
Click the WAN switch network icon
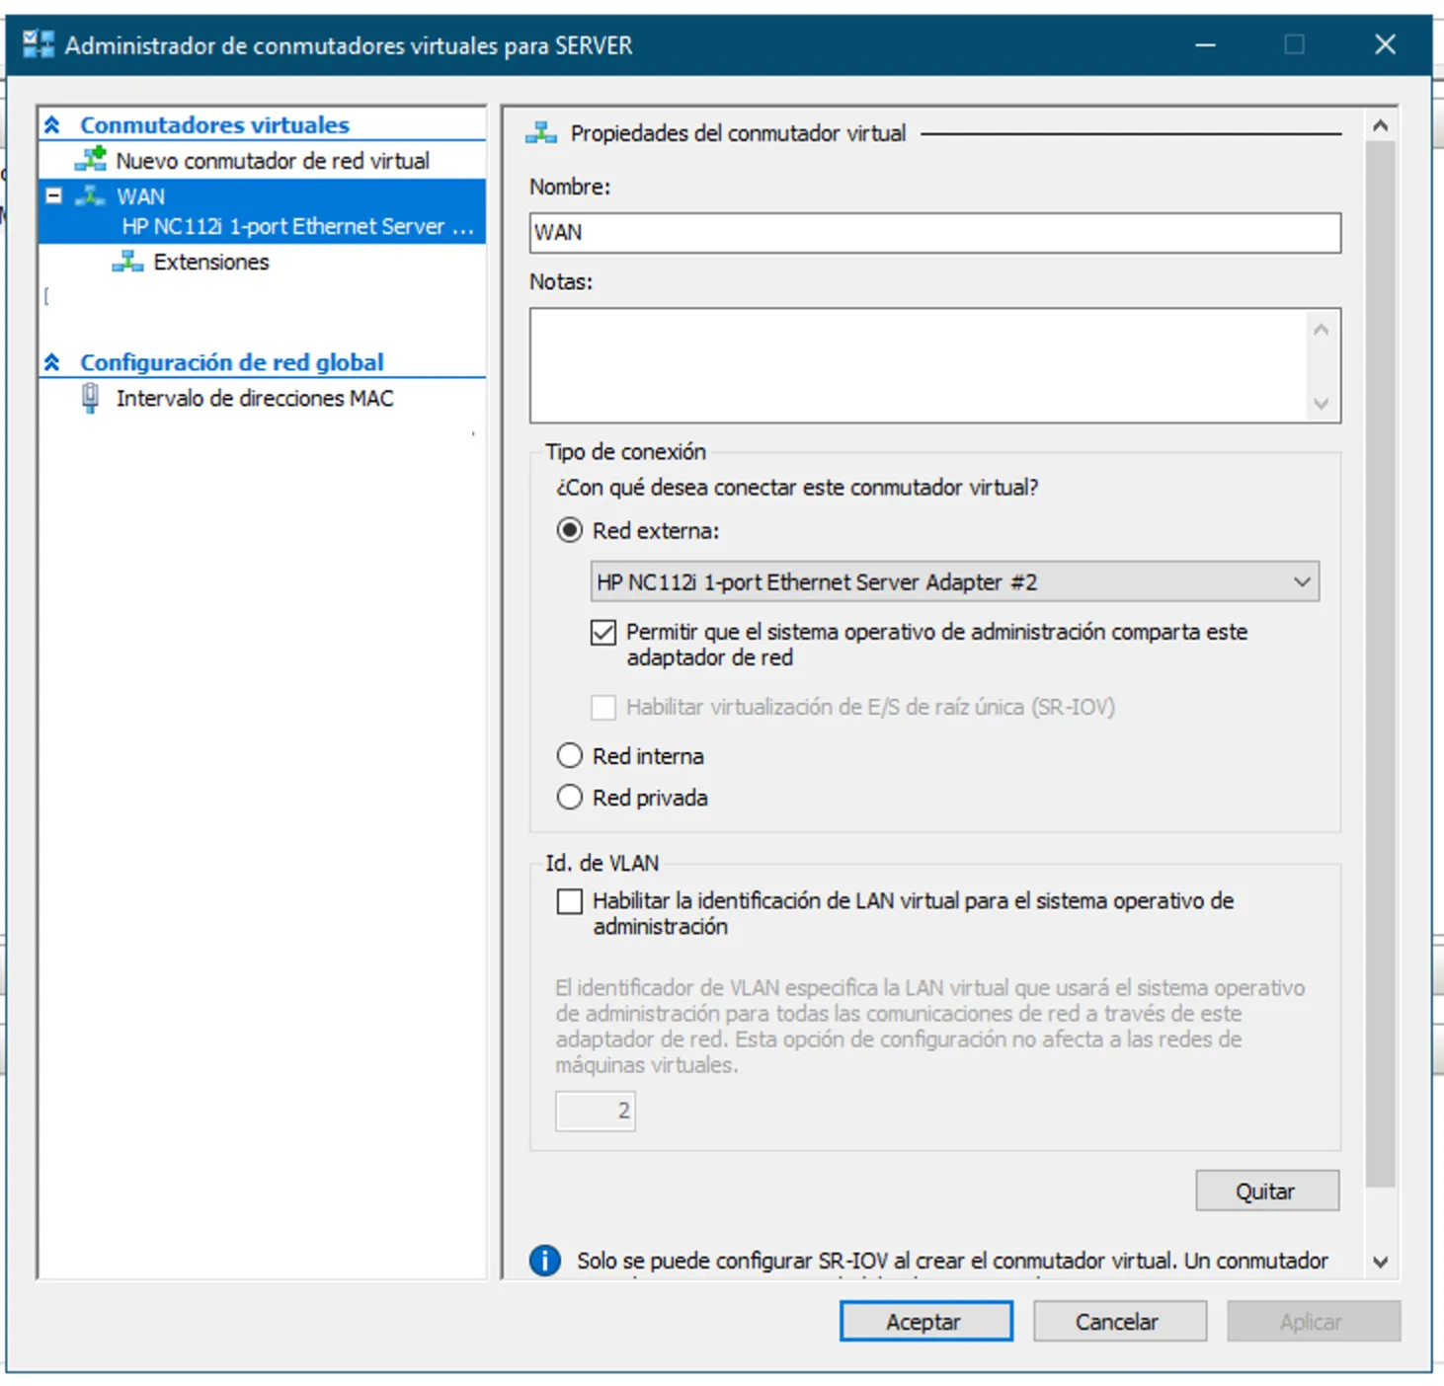[91, 196]
